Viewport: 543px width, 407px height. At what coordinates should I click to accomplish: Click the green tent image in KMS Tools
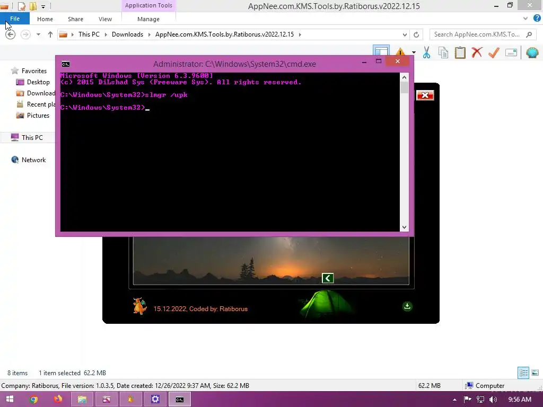(x=326, y=304)
